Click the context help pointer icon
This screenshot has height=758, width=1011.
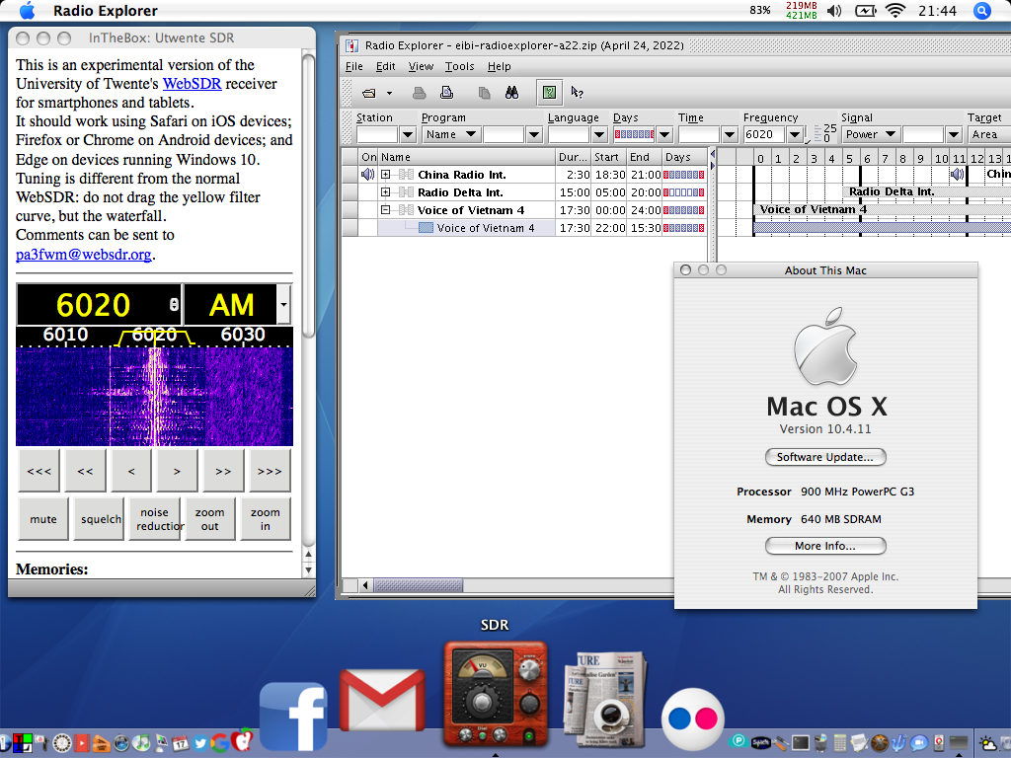pos(577,93)
